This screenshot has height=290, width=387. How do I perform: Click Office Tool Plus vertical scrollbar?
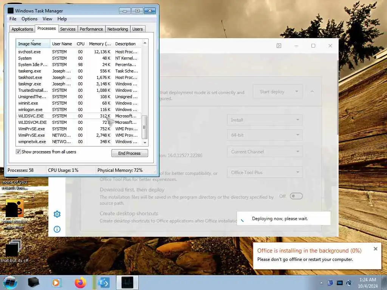[x=337, y=97]
